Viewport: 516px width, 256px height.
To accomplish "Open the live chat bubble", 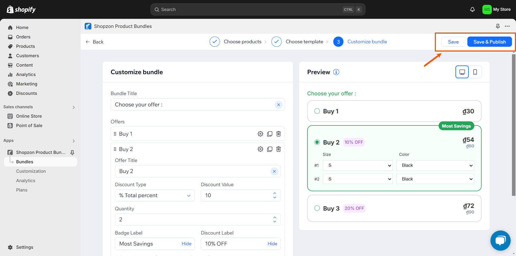I will click(x=500, y=240).
